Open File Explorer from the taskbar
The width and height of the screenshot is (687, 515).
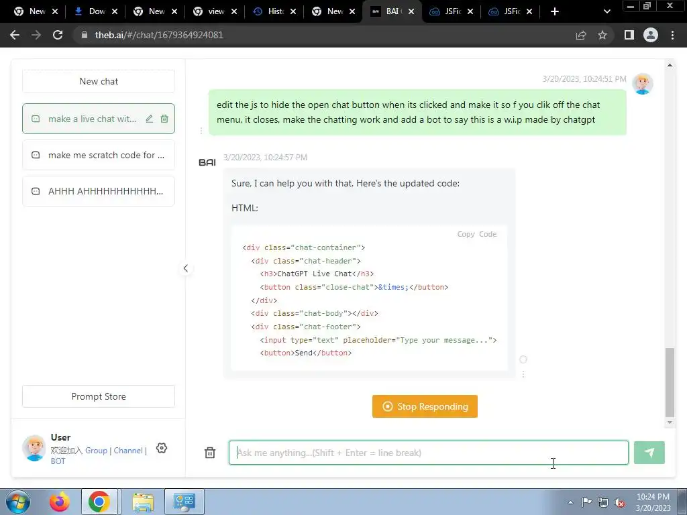(144, 502)
